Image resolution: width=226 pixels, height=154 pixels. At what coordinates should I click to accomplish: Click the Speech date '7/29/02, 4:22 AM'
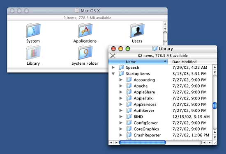pos(190,67)
